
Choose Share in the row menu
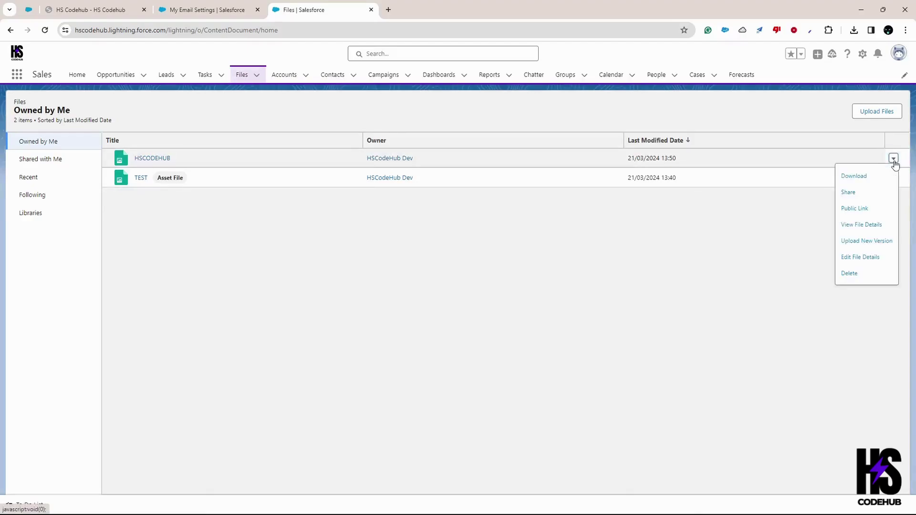point(848,192)
